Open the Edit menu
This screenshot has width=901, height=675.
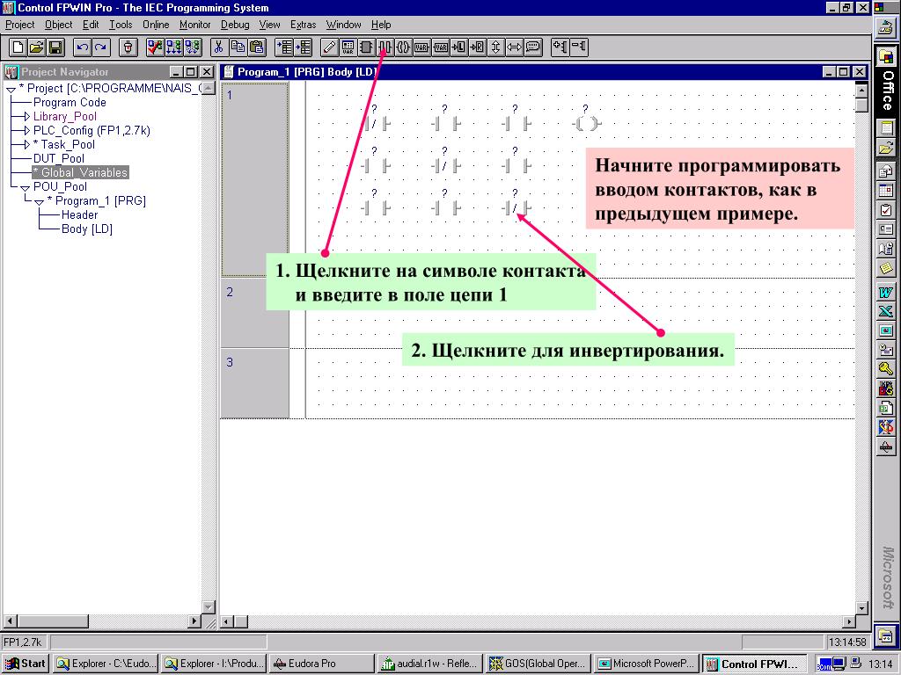coord(91,25)
